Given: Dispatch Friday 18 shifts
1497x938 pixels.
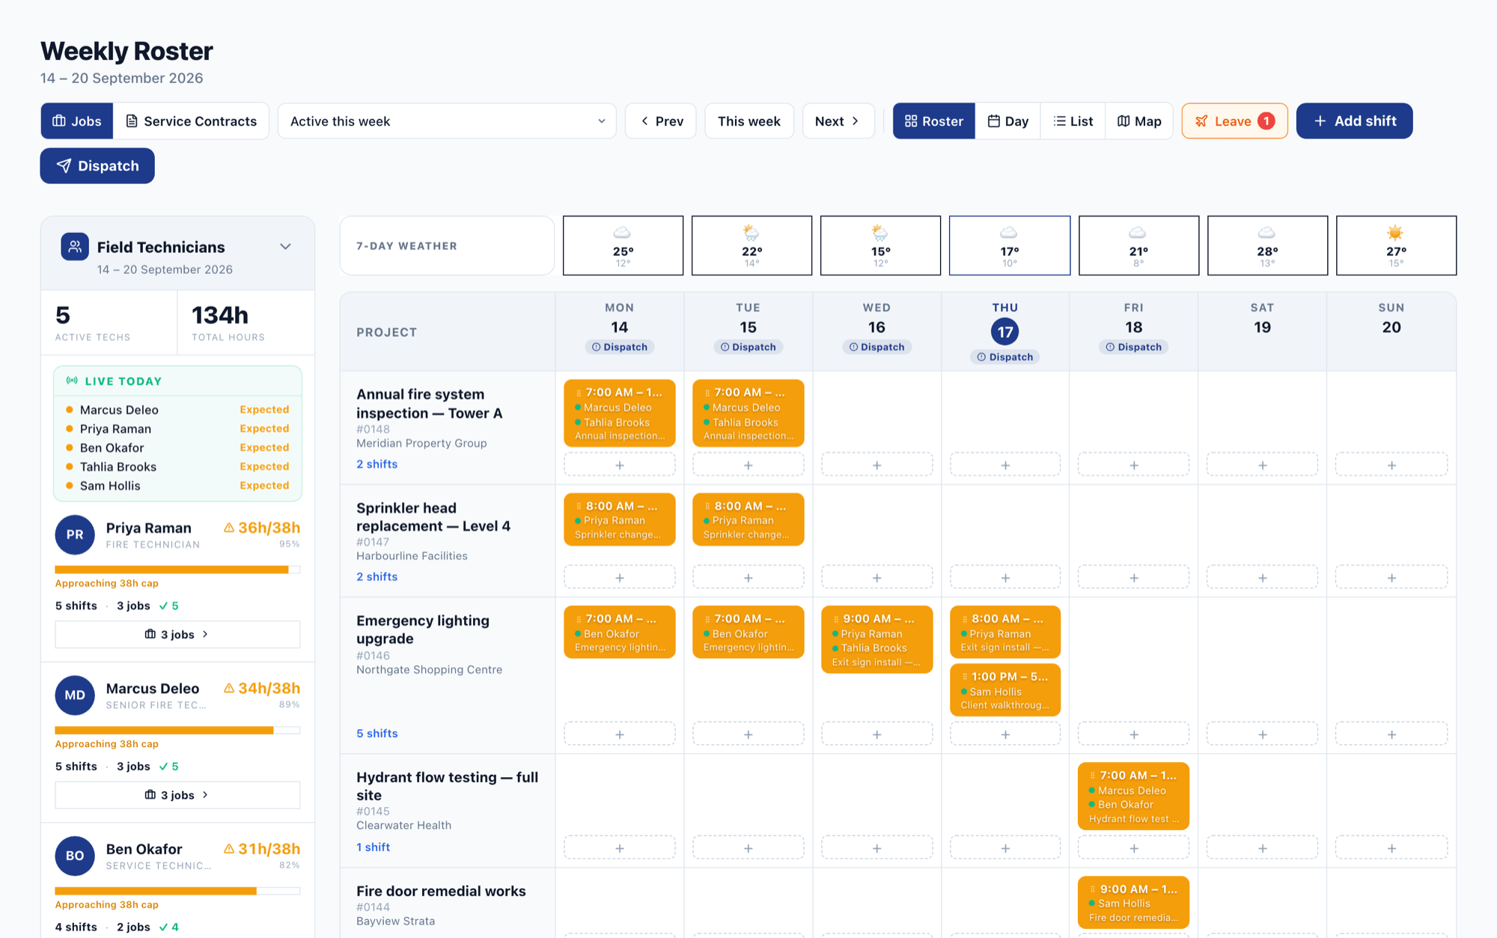Looking at the screenshot, I should 1134,347.
